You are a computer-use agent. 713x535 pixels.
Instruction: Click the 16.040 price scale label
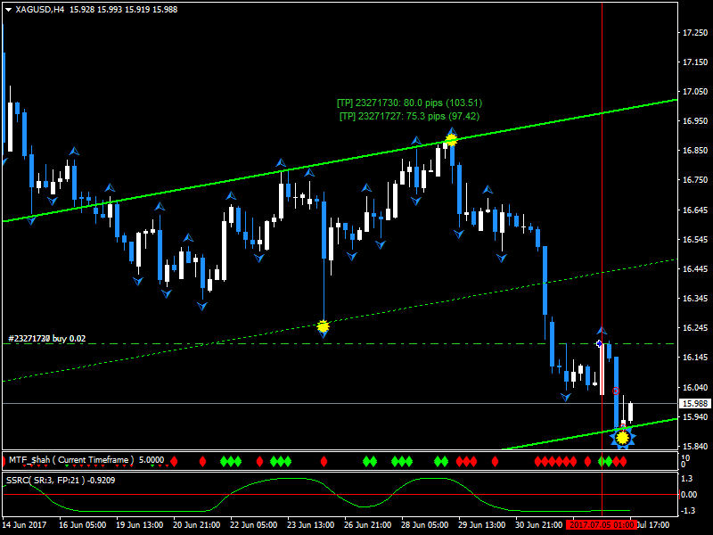[695, 388]
